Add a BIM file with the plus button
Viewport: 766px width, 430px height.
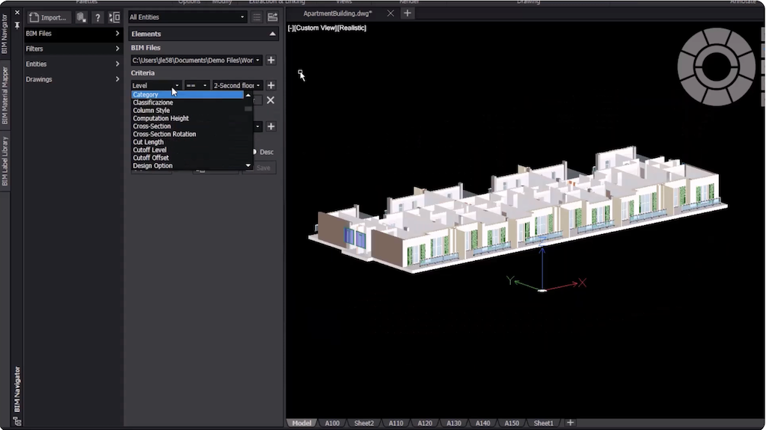tap(271, 60)
